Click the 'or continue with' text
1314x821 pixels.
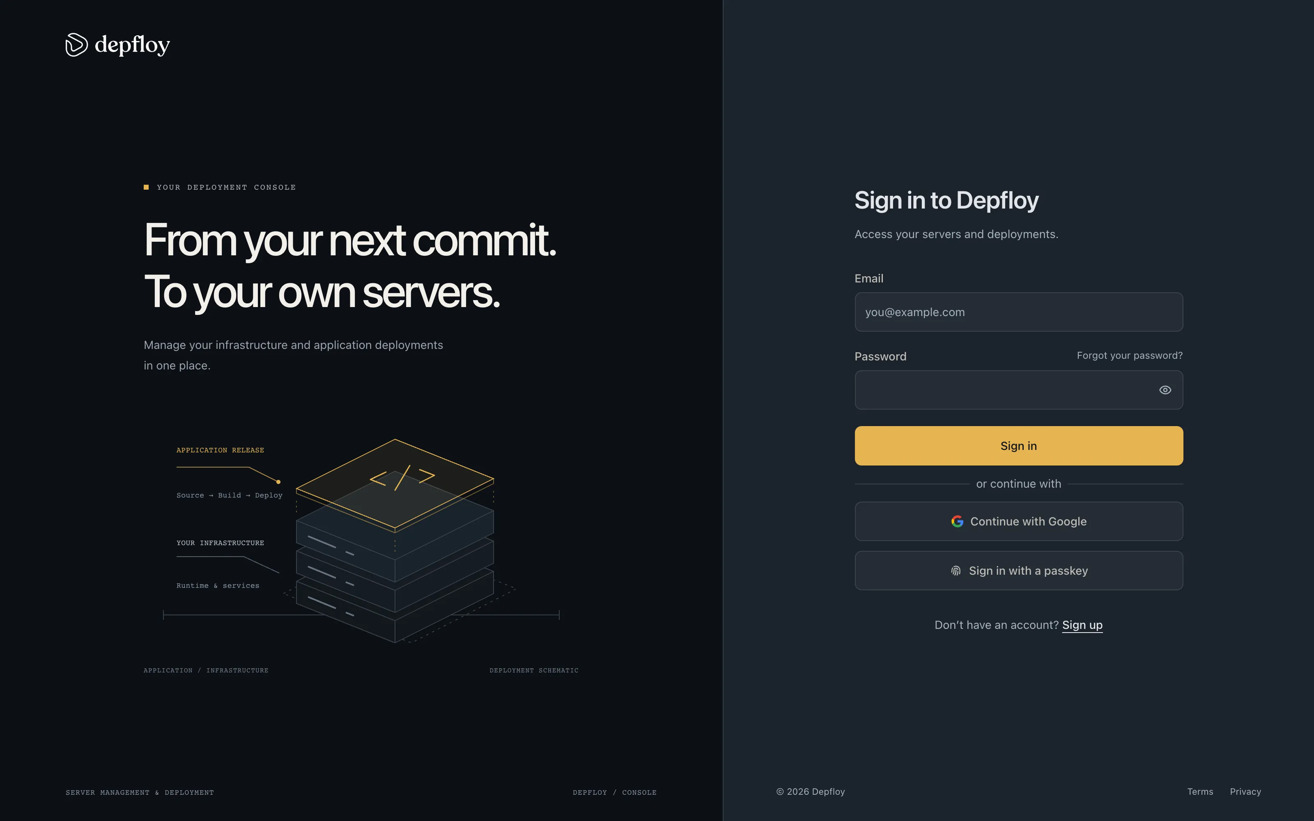[x=1019, y=484]
